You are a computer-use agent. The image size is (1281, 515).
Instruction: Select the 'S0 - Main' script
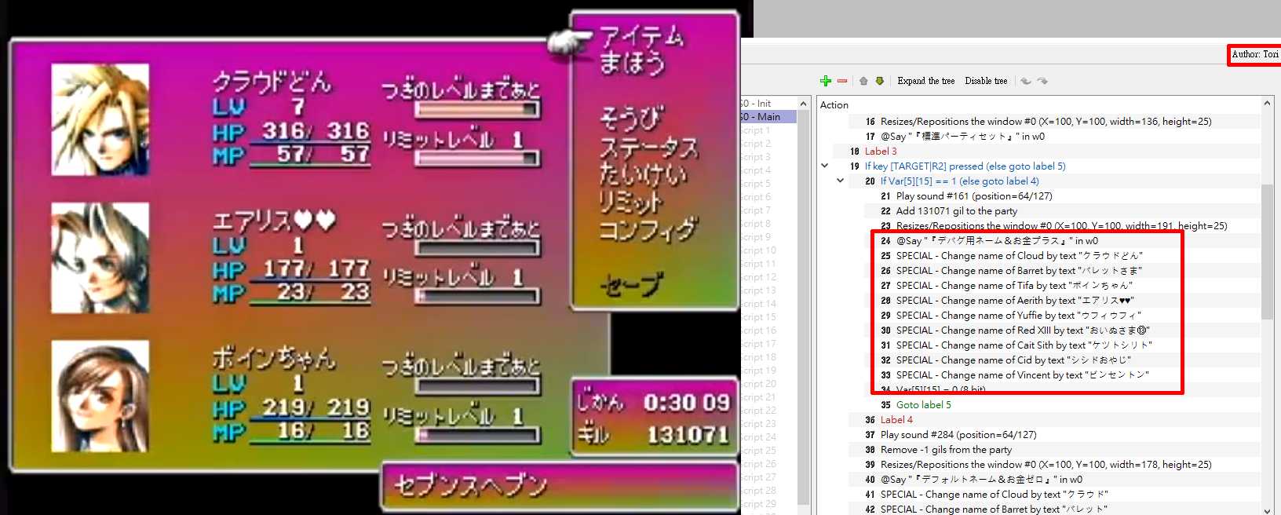[x=768, y=116]
